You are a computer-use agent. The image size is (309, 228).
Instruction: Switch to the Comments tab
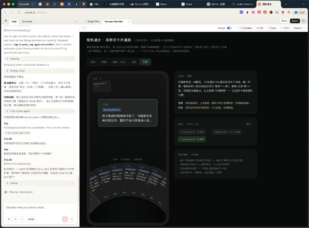(27, 21)
